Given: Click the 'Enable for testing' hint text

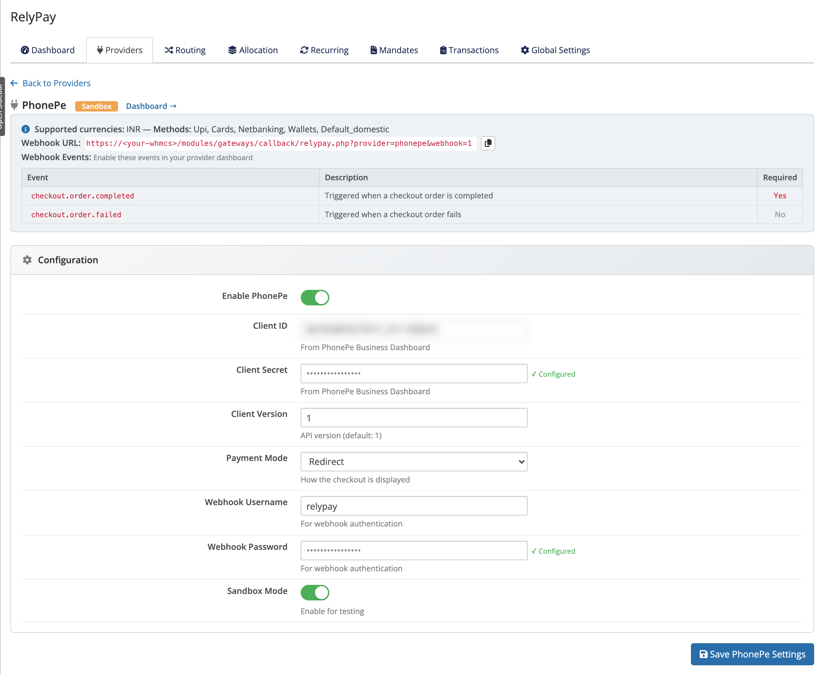Looking at the screenshot, I should tap(332, 611).
